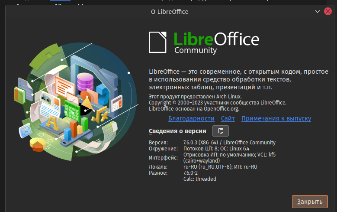Click the (cairo+wayland) text
Screen dimensions: 337x212
click(x=202, y=161)
